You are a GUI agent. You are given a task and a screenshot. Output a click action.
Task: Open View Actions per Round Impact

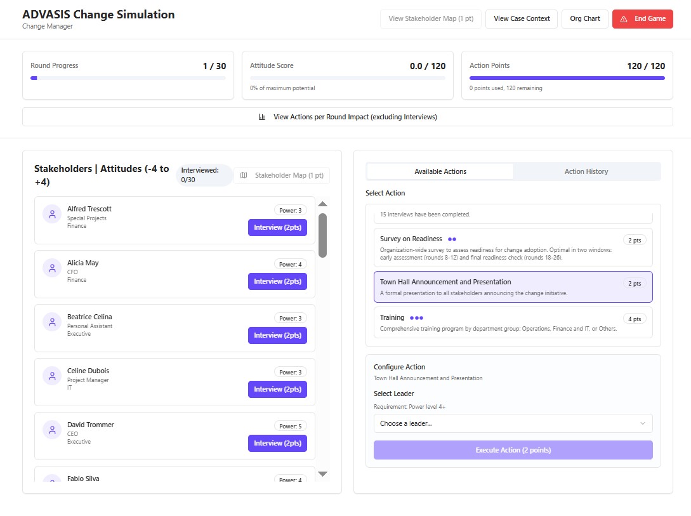348,117
